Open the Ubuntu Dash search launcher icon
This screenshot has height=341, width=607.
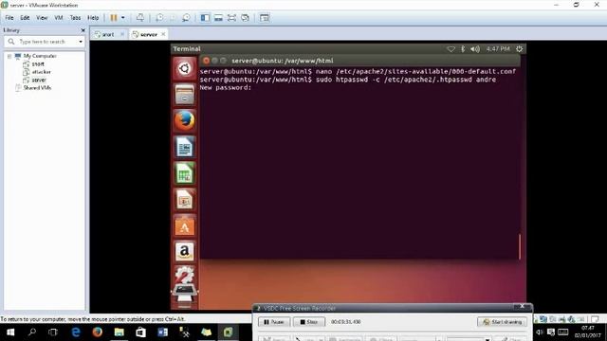click(x=184, y=68)
